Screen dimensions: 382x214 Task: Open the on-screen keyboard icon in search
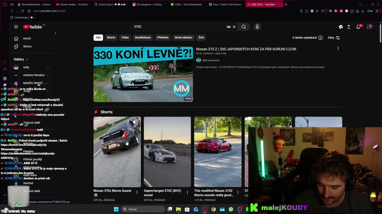229,27
